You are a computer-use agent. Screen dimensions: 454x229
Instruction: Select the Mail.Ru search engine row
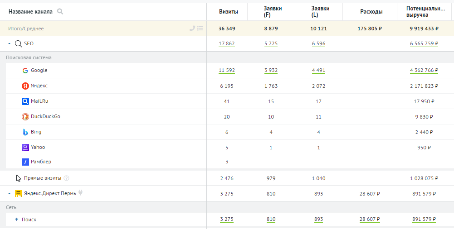pos(106,101)
